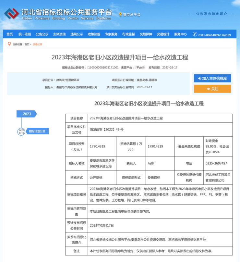
Task: Click the 秦皇岛市-海港区 region text
Action: 147,80
